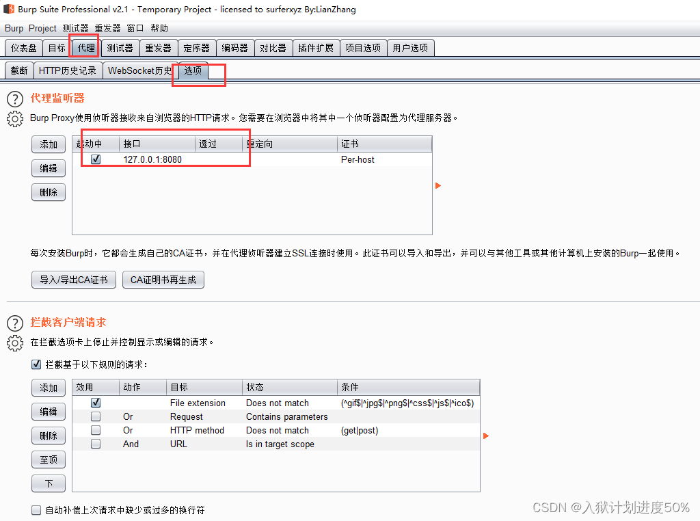Click 导入/导出CA证书 button
This screenshot has height=521, width=700.
click(x=74, y=280)
